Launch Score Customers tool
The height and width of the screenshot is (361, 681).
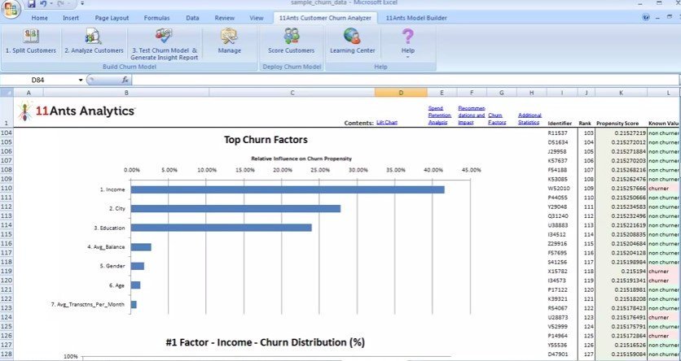291,37
